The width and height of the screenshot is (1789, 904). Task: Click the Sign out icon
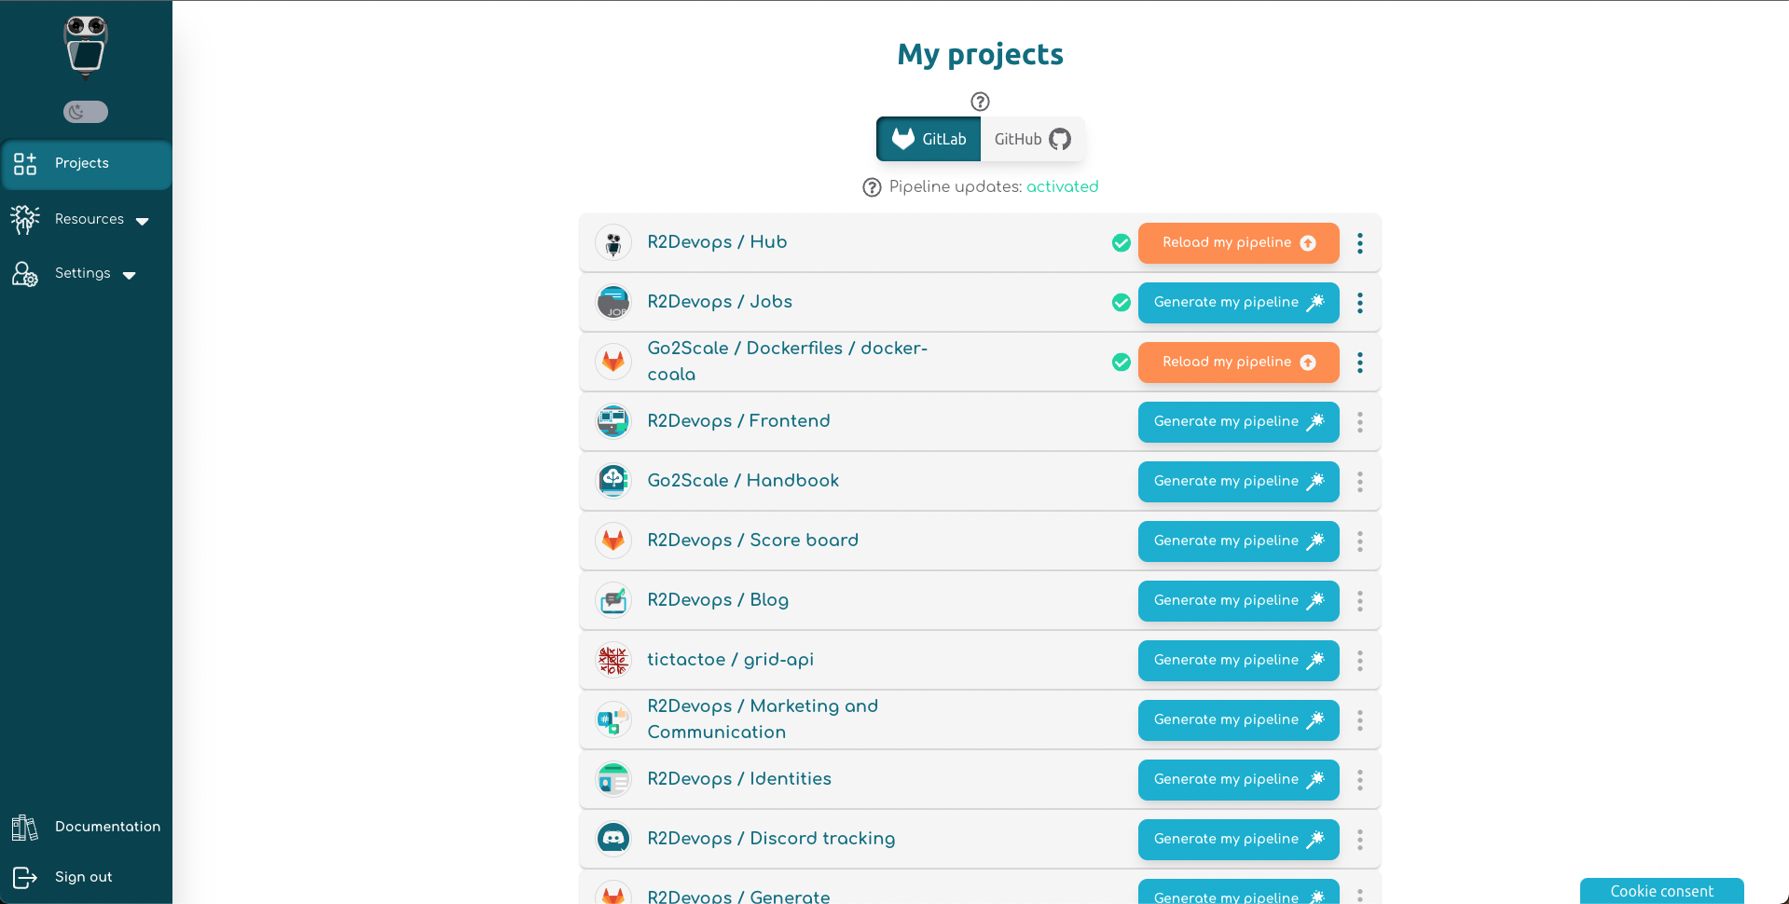(24, 877)
